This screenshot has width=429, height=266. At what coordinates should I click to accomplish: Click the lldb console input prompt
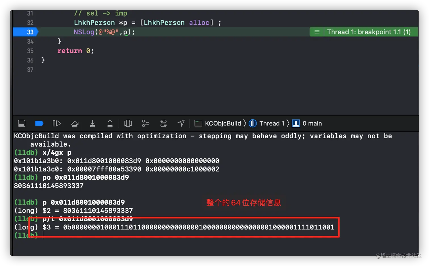(43, 235)
